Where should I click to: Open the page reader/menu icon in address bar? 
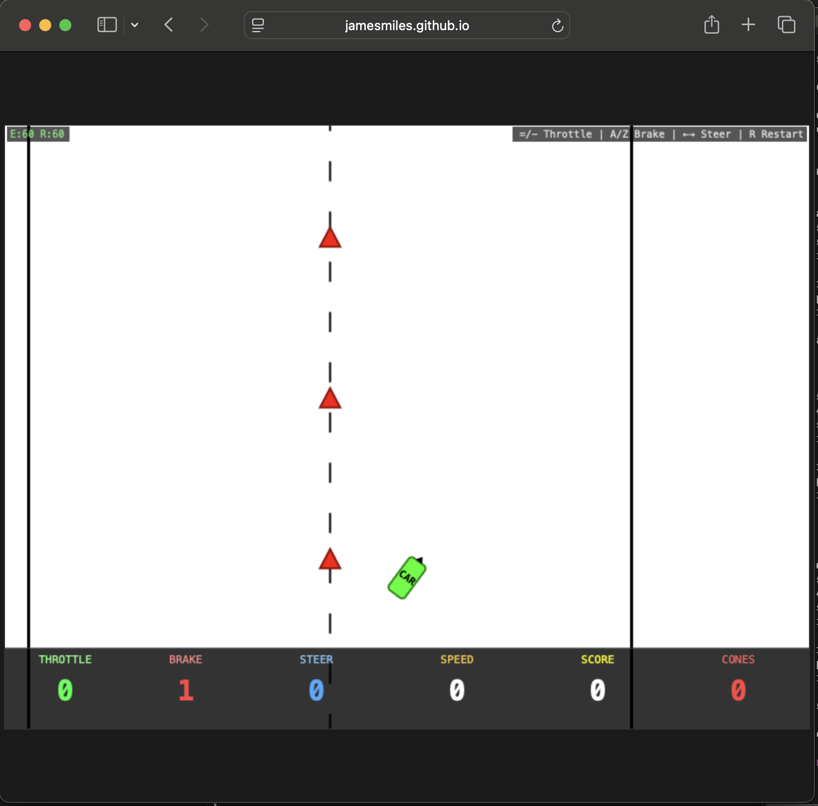[x=258, y=25]
